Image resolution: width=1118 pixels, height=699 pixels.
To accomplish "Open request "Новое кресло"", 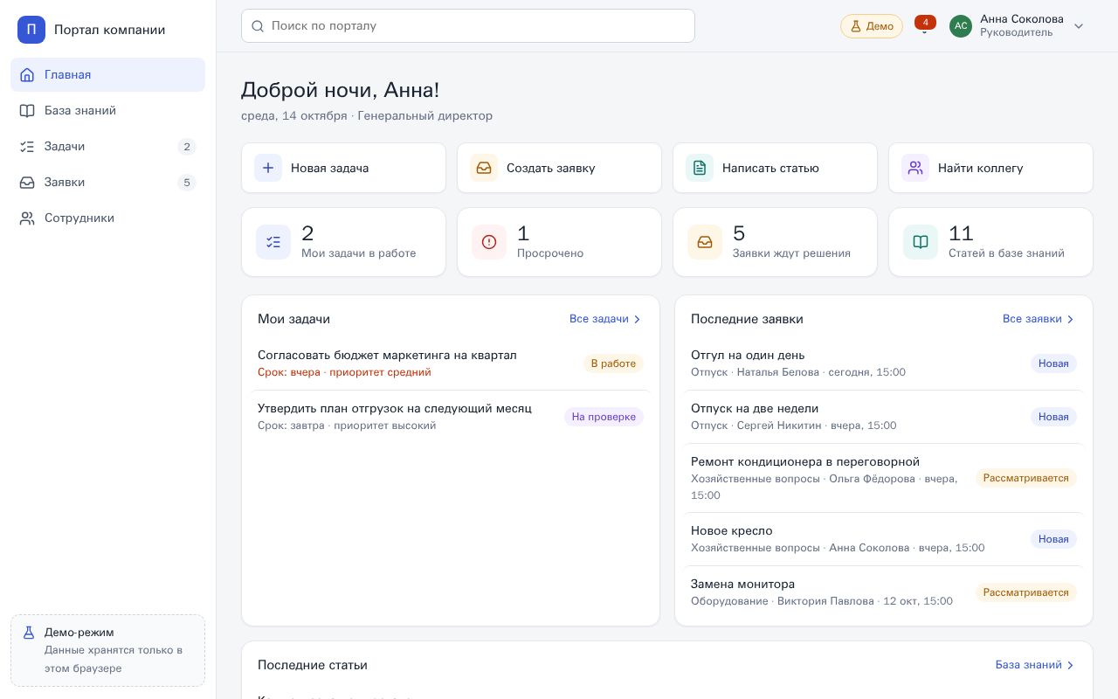I will 884,539.
